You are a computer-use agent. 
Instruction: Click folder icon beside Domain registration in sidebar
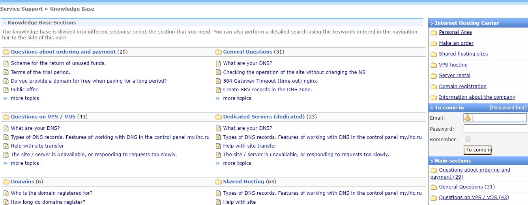(434, 87)
